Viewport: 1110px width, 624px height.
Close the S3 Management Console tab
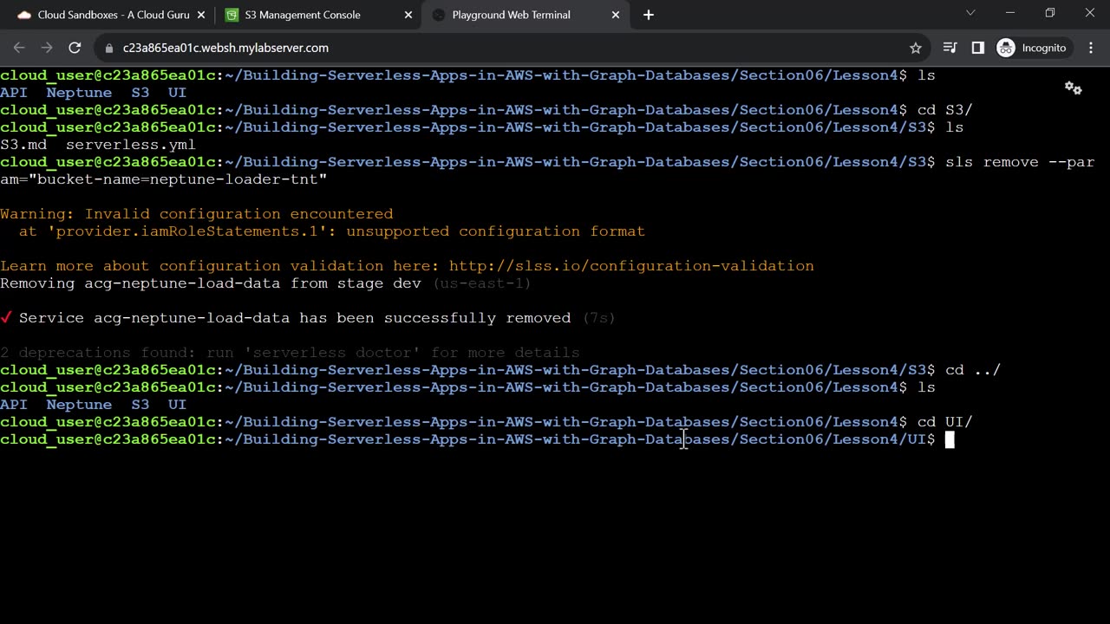tap(406, 15)
